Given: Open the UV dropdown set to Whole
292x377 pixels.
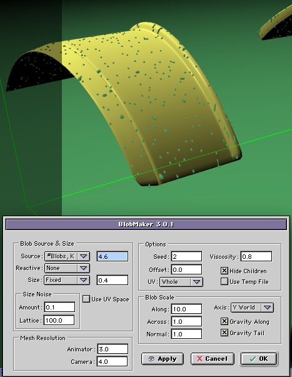Looking at the screenshot, I should 181,282.
